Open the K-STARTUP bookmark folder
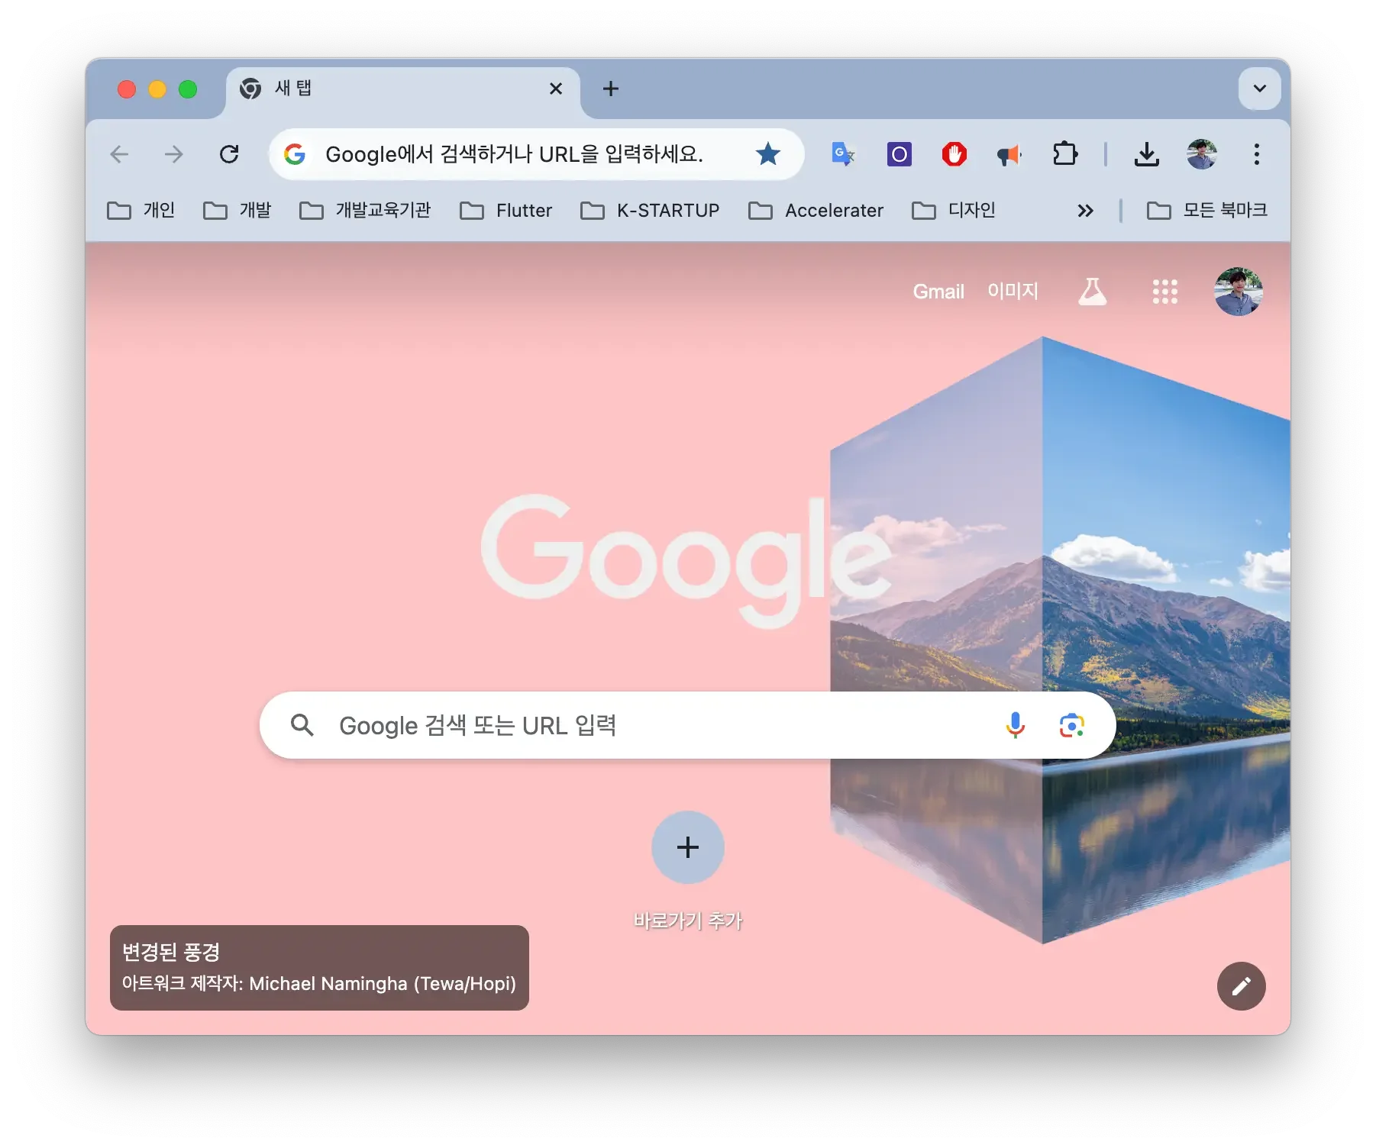 650,210
